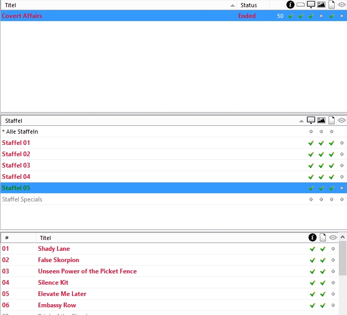Click the fanart image icon in Staffel header
The image size is (347, 315).
pyautogui.click(x=321, y=120)
